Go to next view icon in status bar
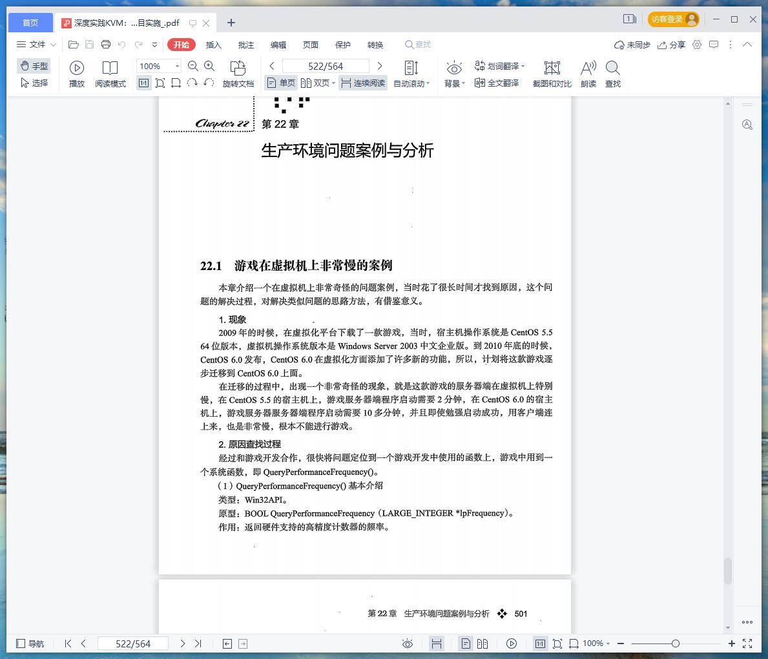 (x=243, y=643)
